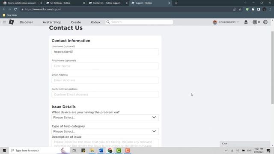Reload the page with browser refresh icon
274x154 pixels.
[x=15, y=9]
